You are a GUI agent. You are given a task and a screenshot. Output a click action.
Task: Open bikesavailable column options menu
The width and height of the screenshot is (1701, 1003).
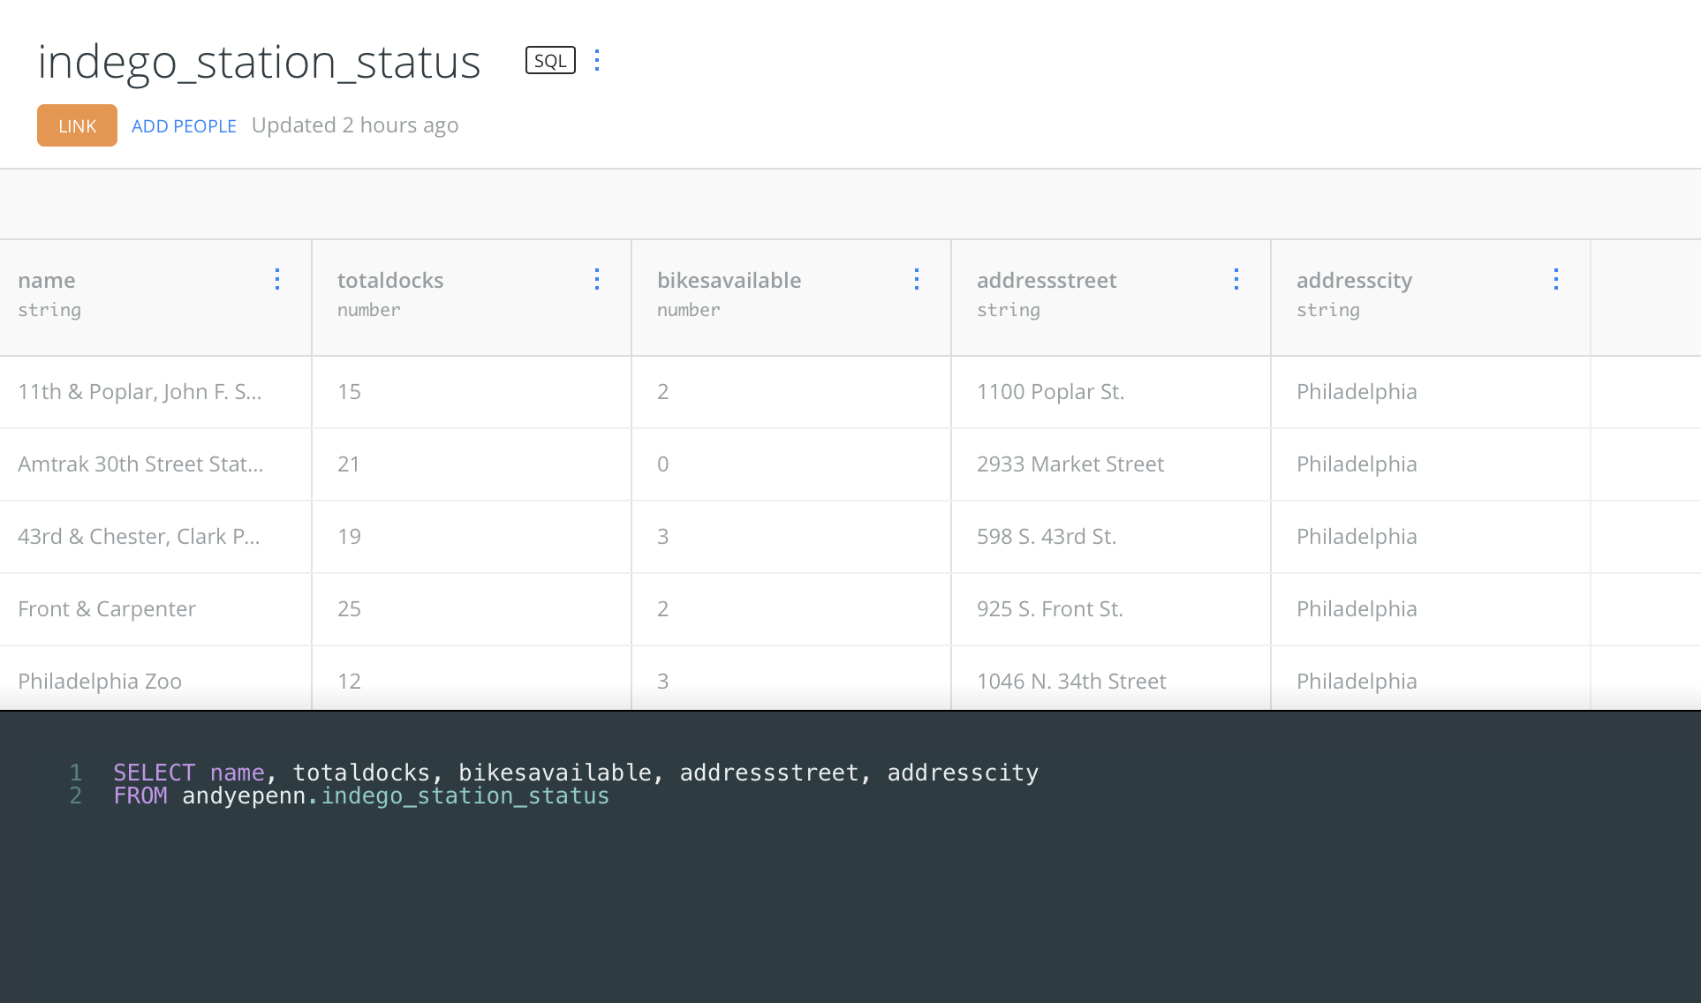click(x=917, y=280)
